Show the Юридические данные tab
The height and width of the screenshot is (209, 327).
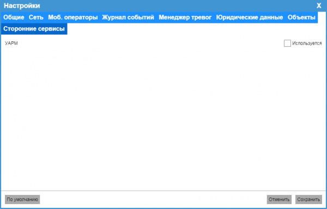tap(250, 17)
